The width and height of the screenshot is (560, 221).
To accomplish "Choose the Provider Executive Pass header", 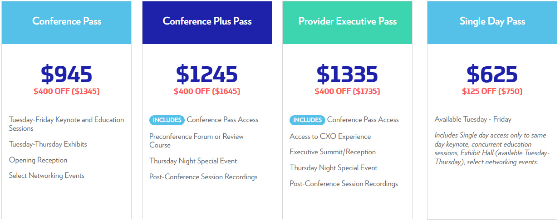I will (x=348, y=21).
